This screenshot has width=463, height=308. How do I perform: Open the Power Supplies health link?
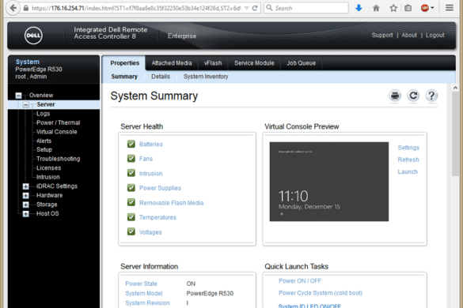tap(160, 188)
